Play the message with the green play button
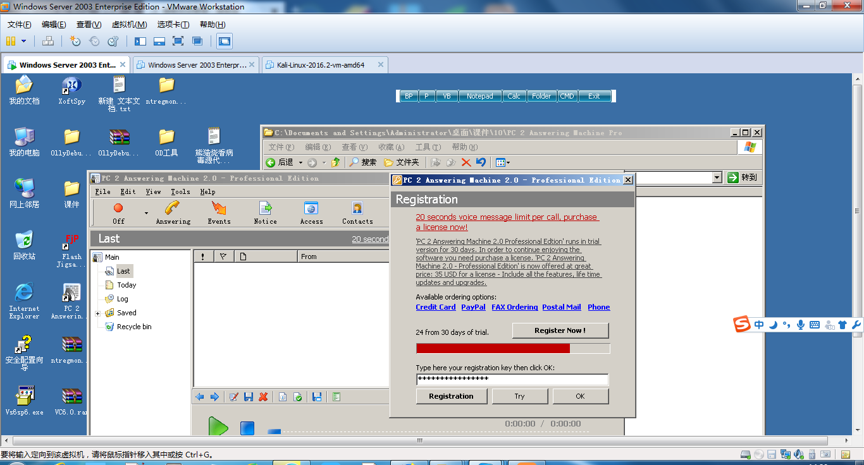 218,426
